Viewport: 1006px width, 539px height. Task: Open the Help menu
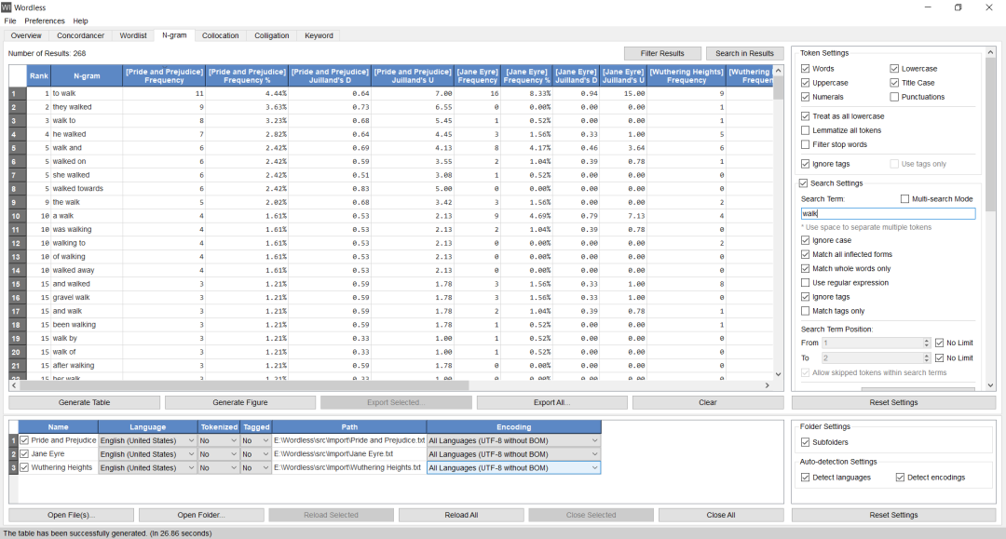80,21
